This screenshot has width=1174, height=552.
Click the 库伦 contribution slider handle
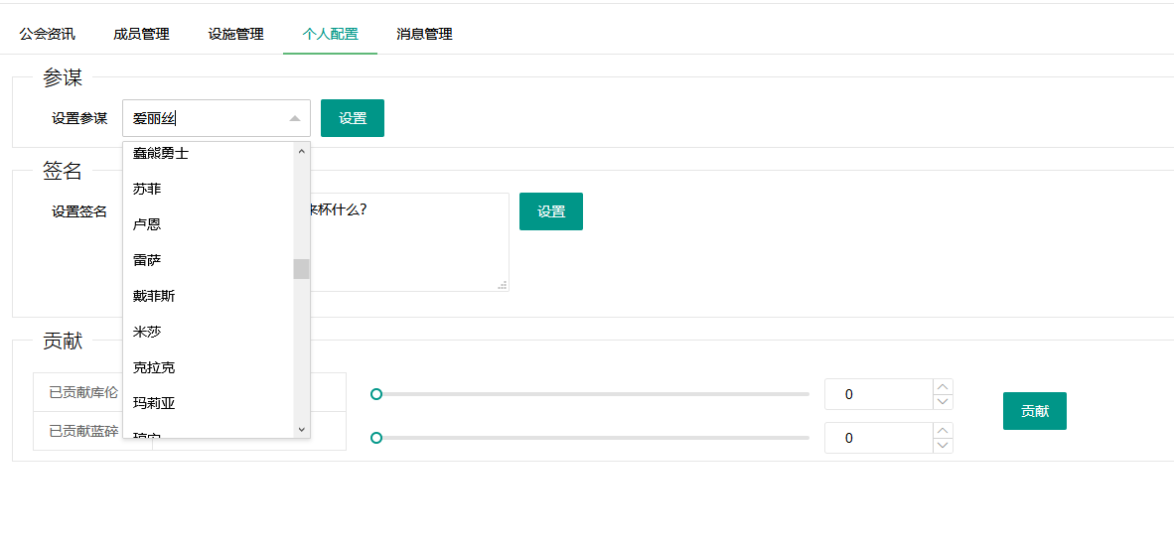376,394
